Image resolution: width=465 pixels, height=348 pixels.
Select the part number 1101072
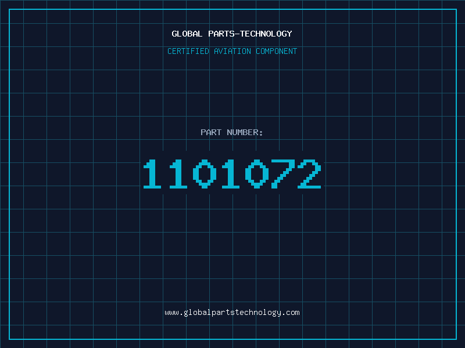[x=232, y=174]
